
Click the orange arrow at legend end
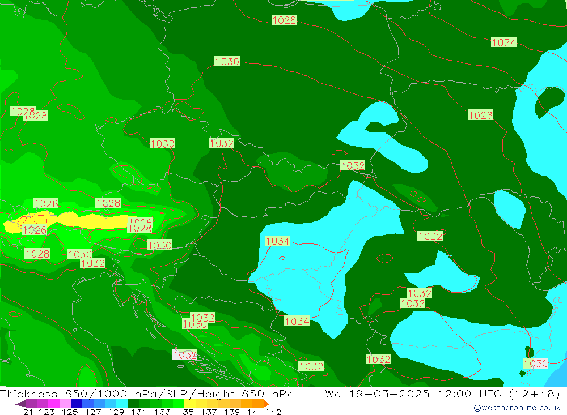(266, 404)
